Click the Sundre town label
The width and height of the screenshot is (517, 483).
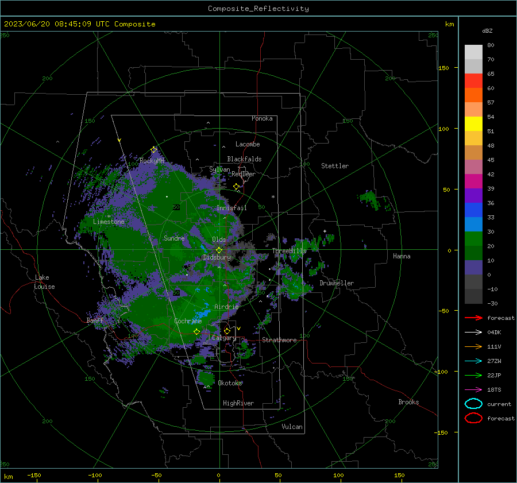click(174, 238)
